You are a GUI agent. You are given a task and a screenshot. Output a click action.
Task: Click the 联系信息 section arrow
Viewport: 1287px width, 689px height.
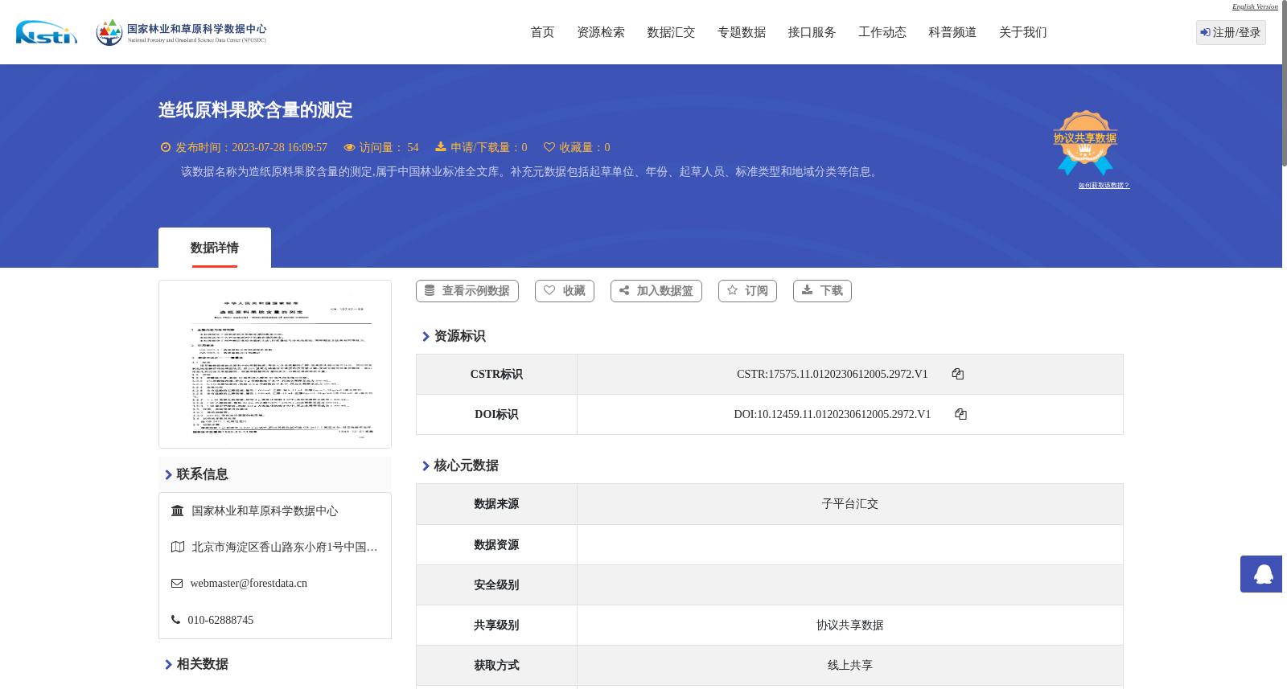point(168,475)
